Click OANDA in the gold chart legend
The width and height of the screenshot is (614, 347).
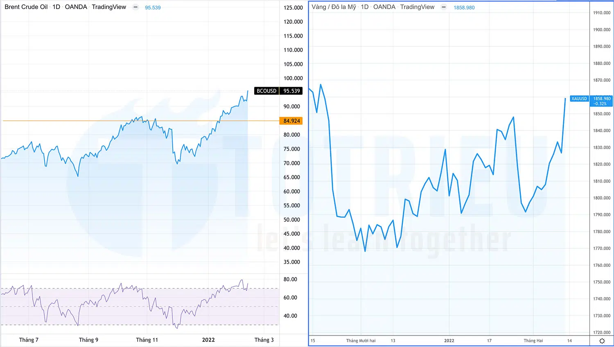384,7
